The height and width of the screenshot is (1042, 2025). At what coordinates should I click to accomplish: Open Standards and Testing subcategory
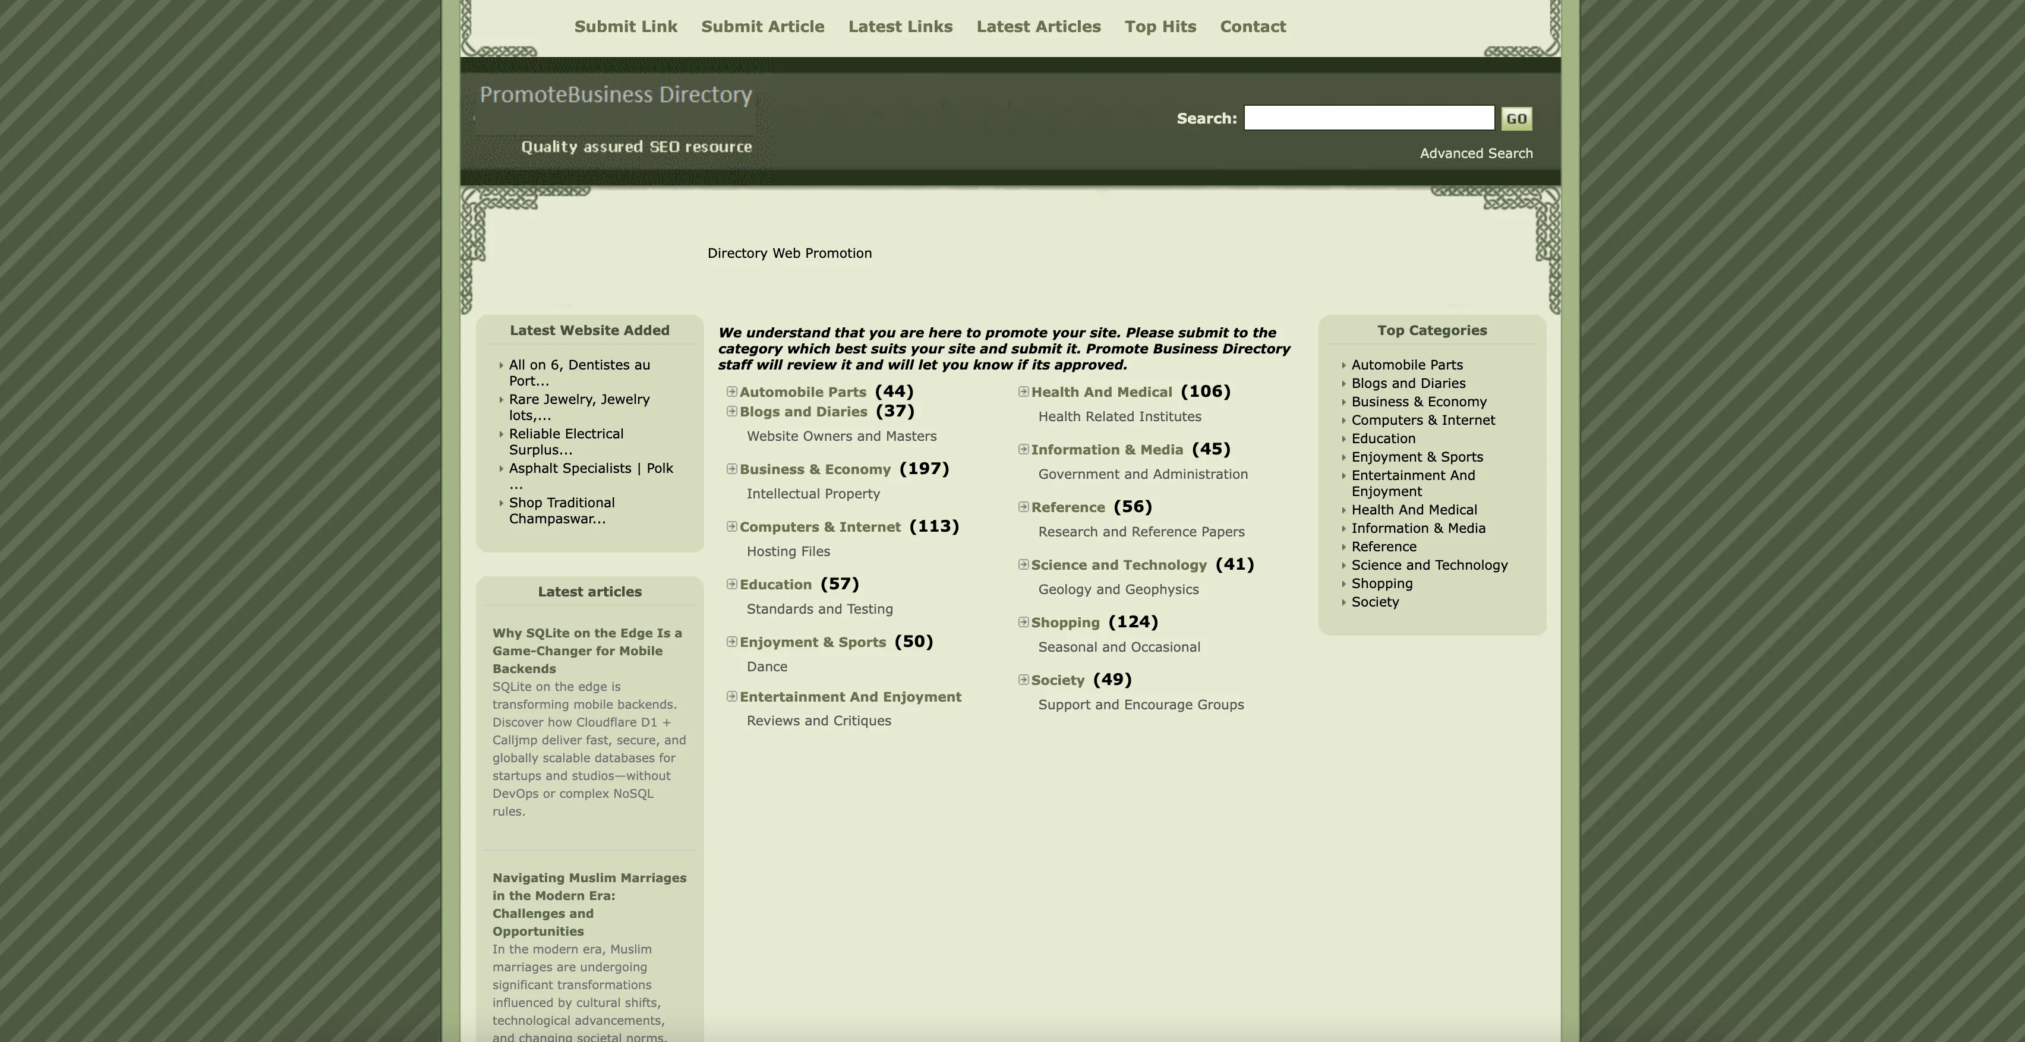coord(820,609)
